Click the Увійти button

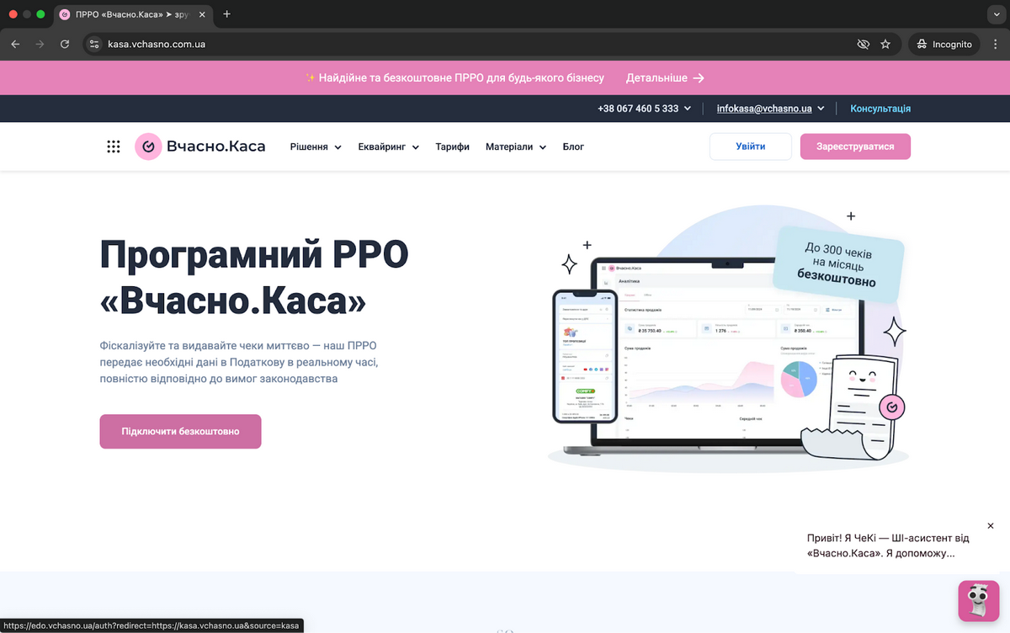[x=750, y=146]
